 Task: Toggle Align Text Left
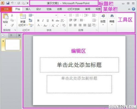(70, 25)
